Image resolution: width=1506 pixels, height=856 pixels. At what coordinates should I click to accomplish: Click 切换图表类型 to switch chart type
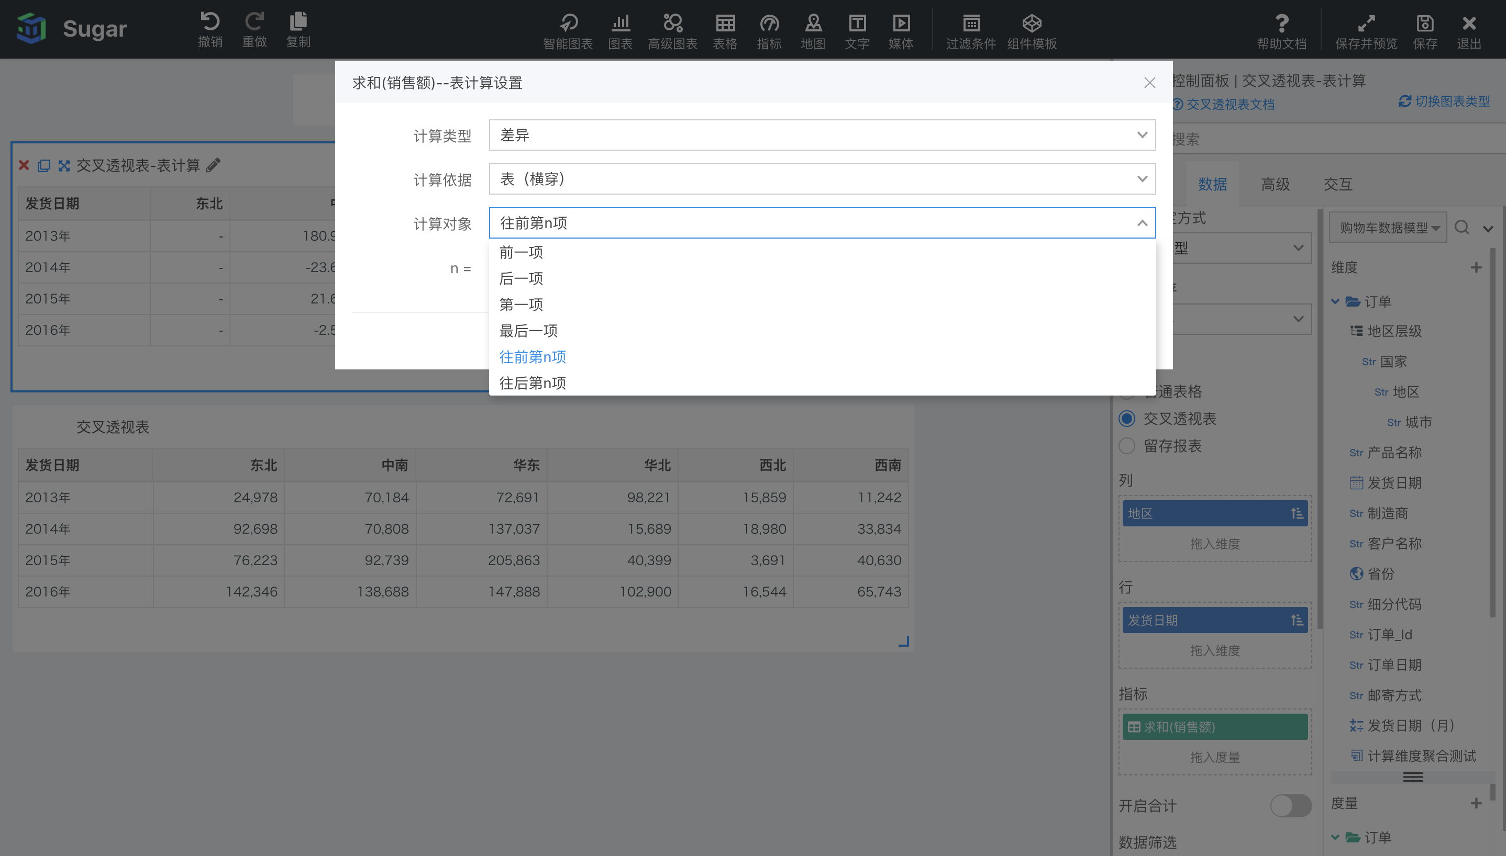[x=1444, y=101]
